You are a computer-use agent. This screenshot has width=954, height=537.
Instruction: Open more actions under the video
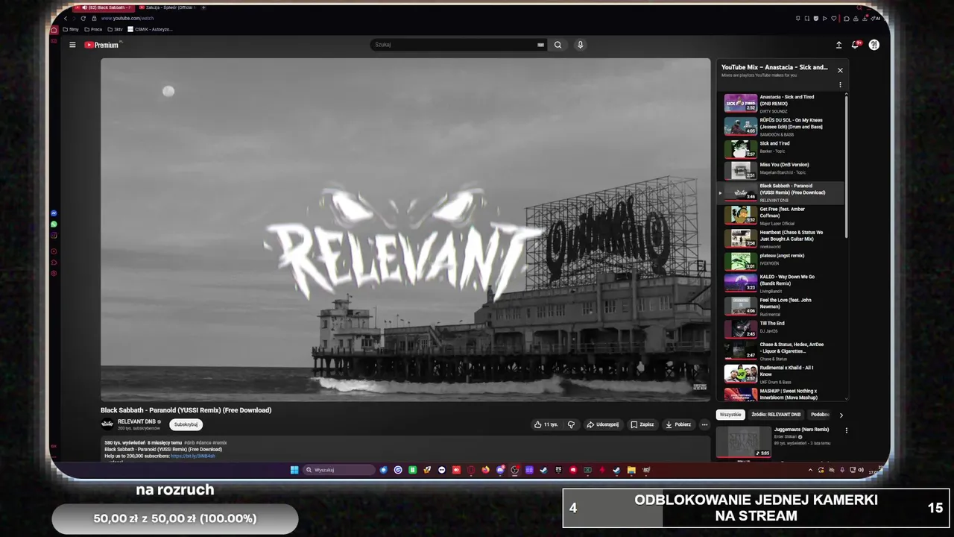pos(704,424)
